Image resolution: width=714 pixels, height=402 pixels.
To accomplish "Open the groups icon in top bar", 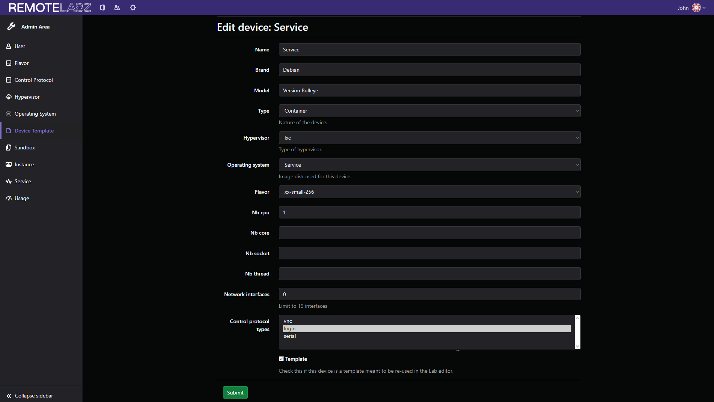I will (117, 8).
